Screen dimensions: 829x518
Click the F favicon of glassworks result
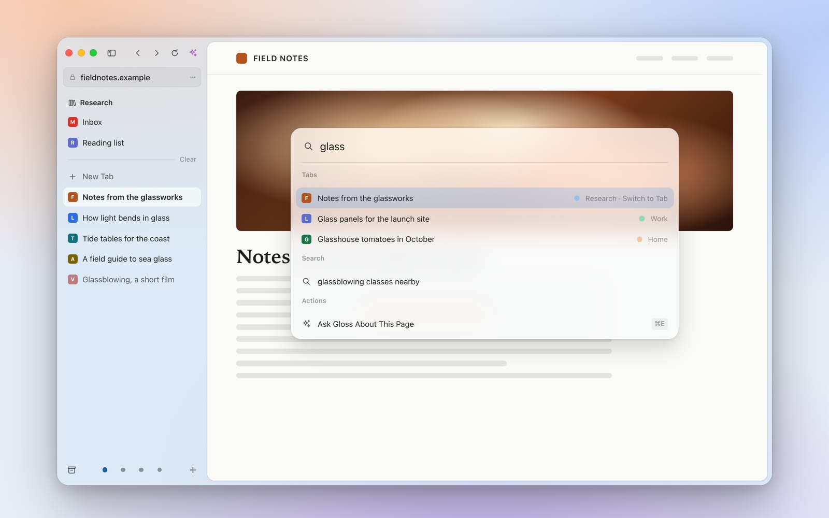coord(306,198)
